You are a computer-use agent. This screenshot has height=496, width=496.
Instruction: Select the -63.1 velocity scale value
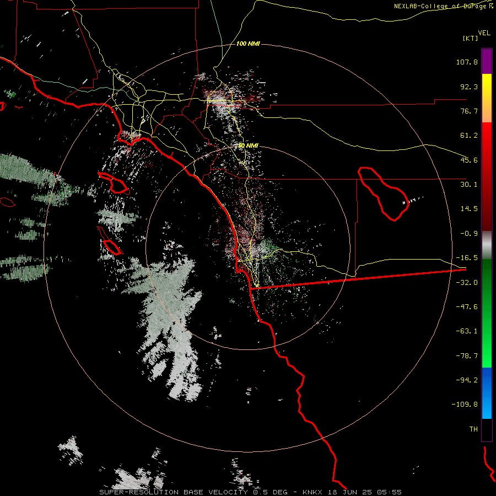[x=467, y=331]
